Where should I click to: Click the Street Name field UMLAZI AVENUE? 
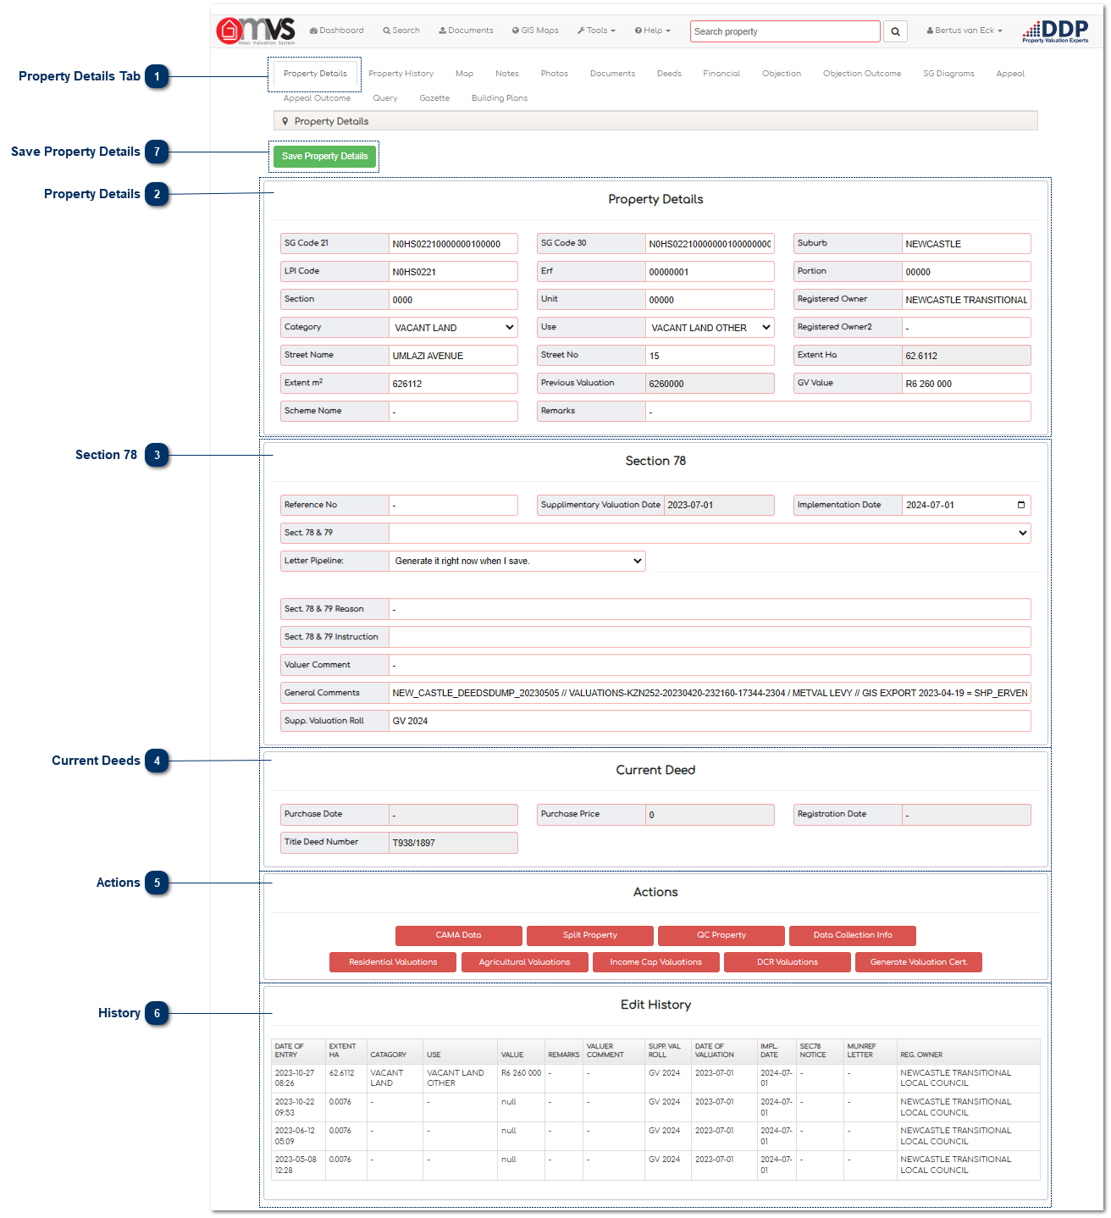point(453,356)
